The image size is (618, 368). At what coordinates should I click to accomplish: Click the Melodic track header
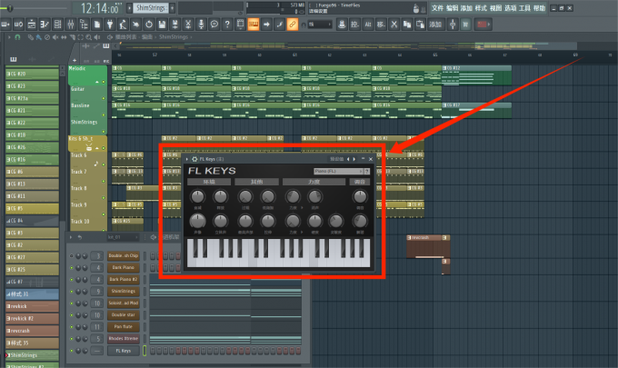click(x=87, y=75)
